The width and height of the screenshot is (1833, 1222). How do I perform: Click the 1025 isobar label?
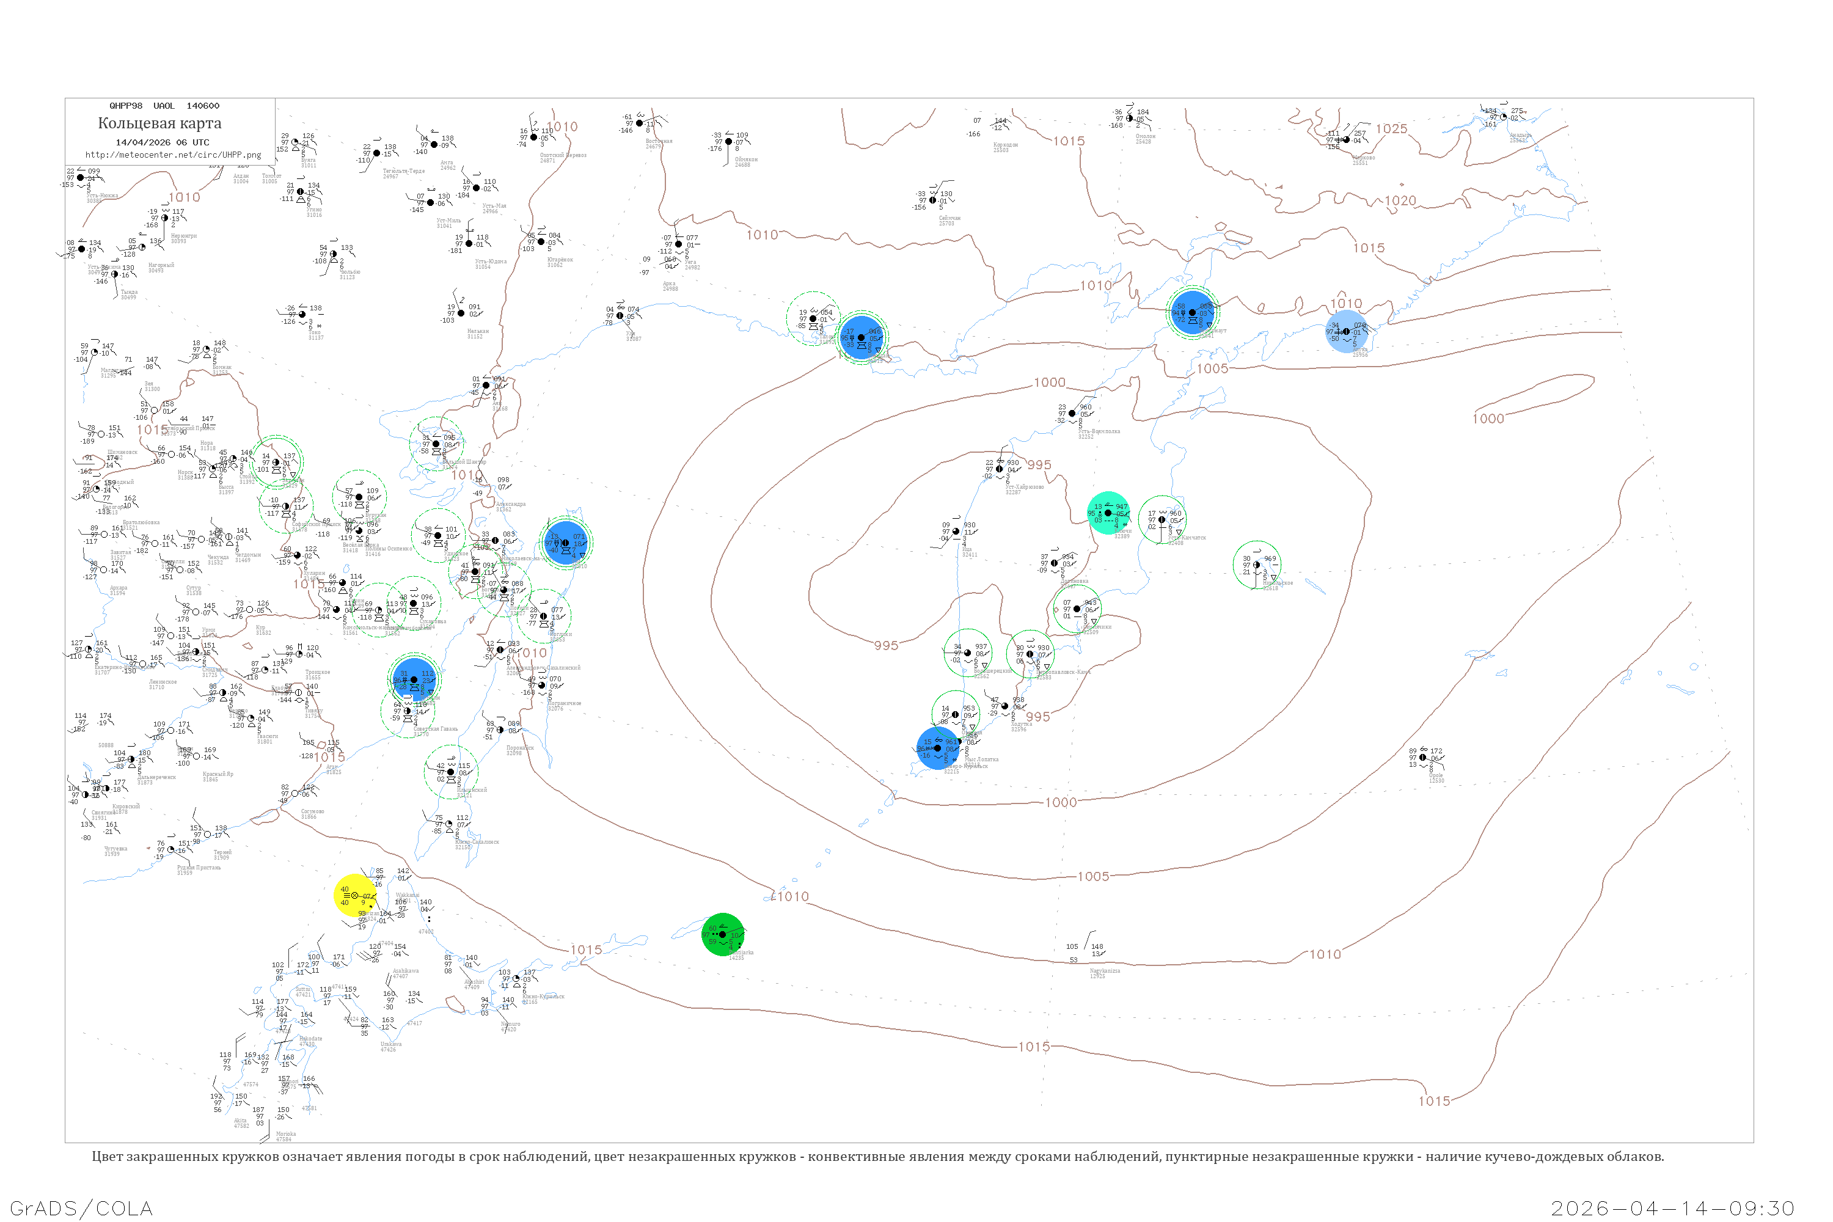pyautogui.click(x=1391, y=128)
